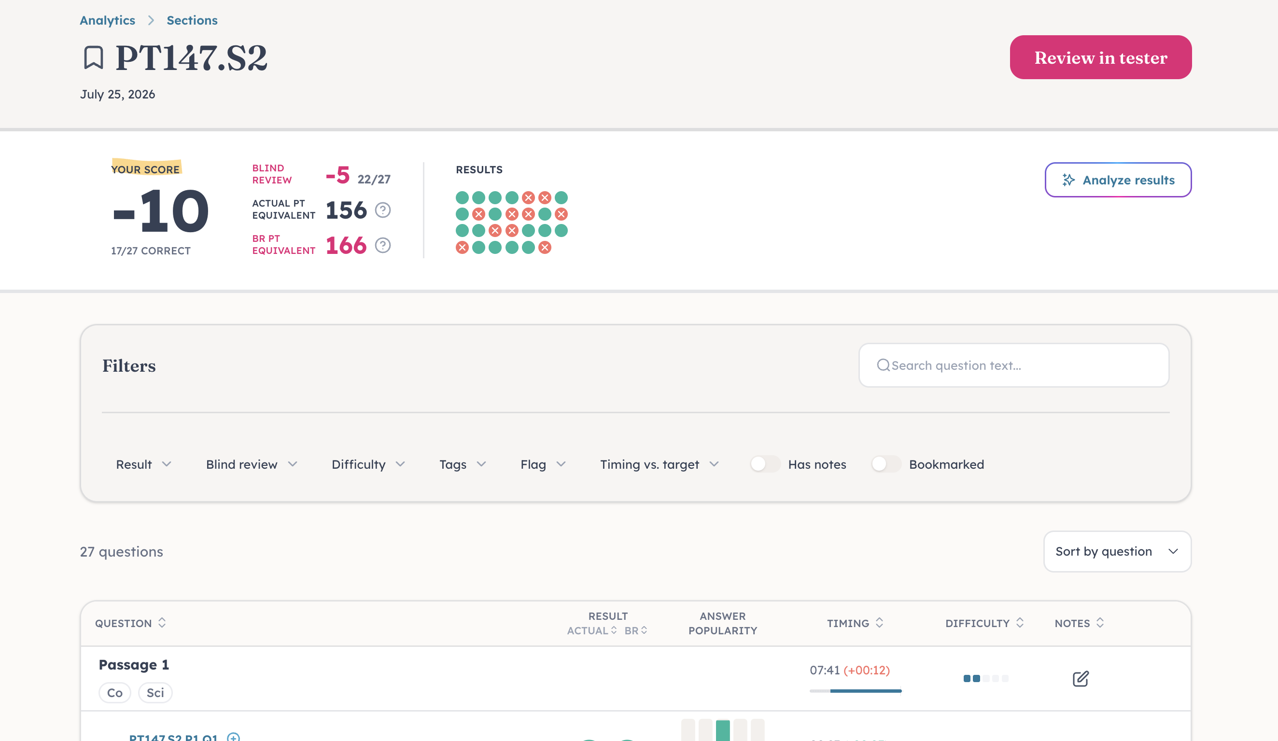Click the bookmark icon beside PT147.S2

tap(93, 57)
